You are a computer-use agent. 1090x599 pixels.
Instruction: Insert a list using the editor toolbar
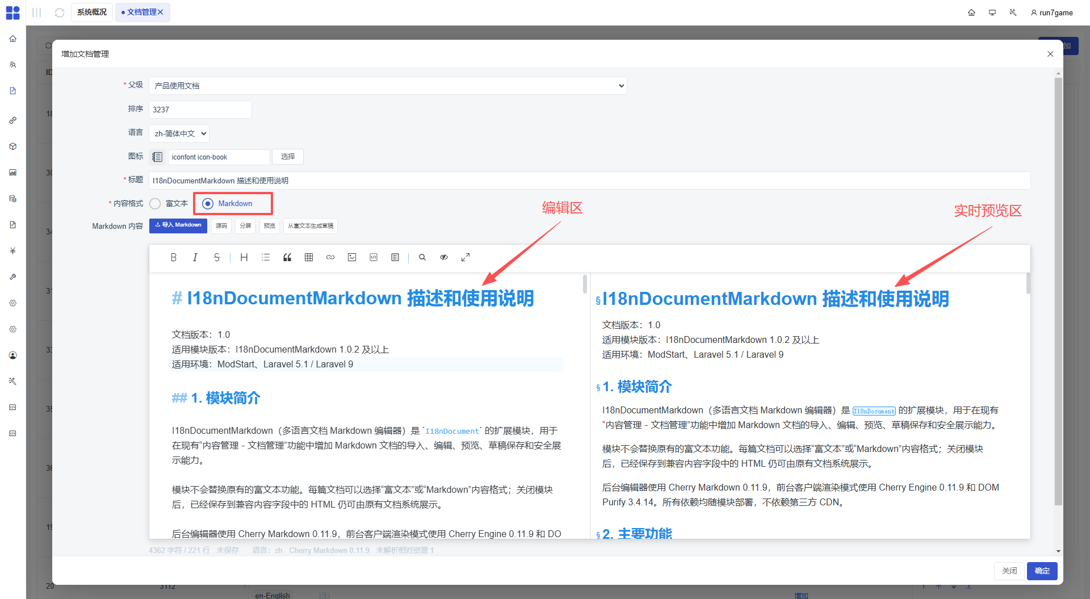(x=266, y=257)
